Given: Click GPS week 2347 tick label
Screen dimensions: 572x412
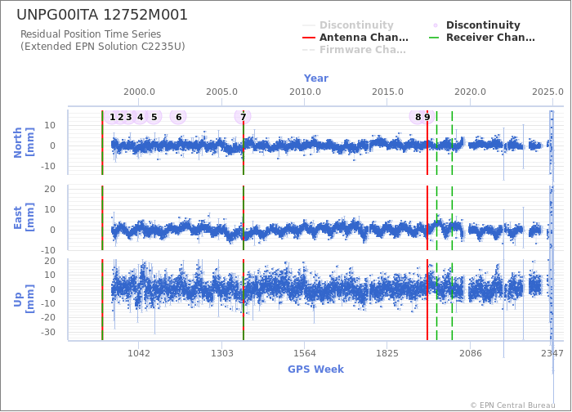Looking at the screenshot, I should point(552,353).
